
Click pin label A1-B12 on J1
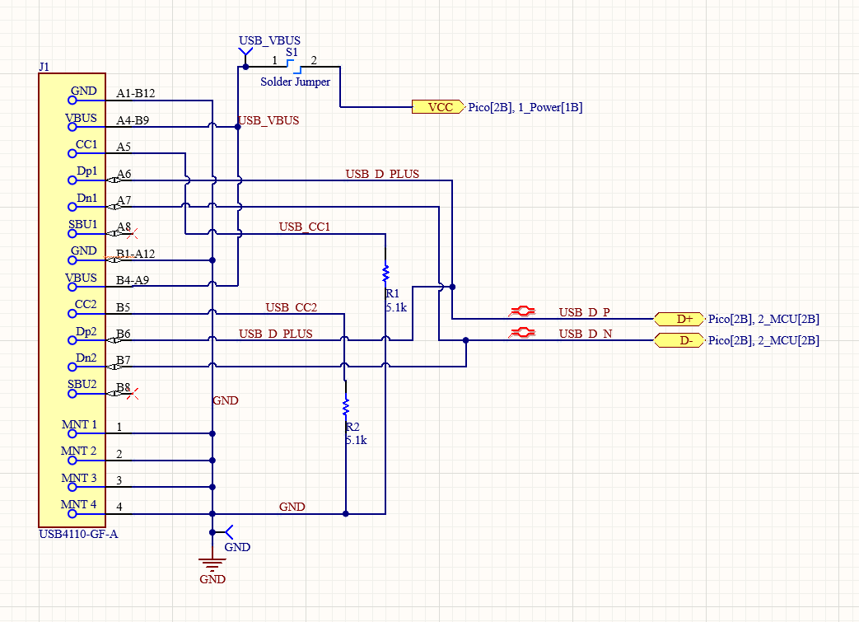[135, 94]
